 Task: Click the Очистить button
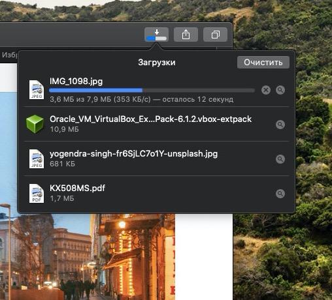point(263,63)
